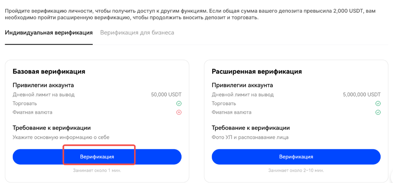Click the 'Занимает около 2~10 мин.' note
Viewport: 393px width, 183px height.
[296, 171]
